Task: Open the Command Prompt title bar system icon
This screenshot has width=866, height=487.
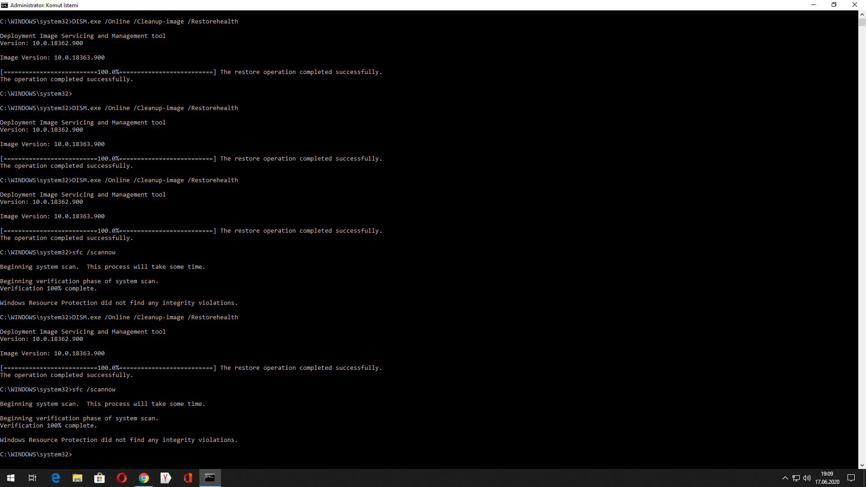Action: coord(5,5)
